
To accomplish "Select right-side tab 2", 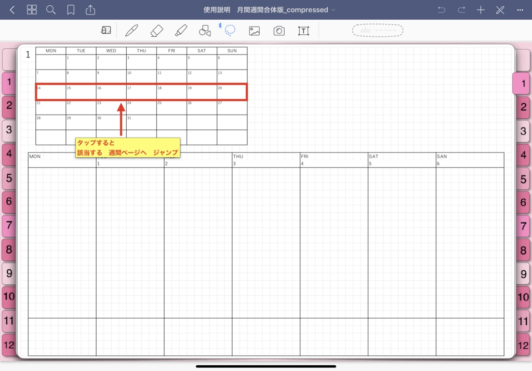I will 523,107.
